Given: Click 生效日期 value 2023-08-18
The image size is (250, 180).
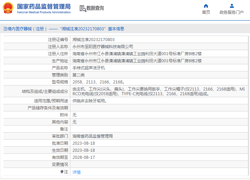Looking at the screenshot, I should pyautogui.click(x=84, y=150).
